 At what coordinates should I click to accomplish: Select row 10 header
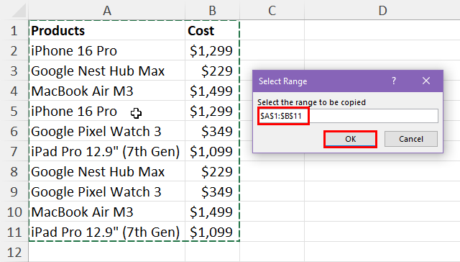pos(14,212)
